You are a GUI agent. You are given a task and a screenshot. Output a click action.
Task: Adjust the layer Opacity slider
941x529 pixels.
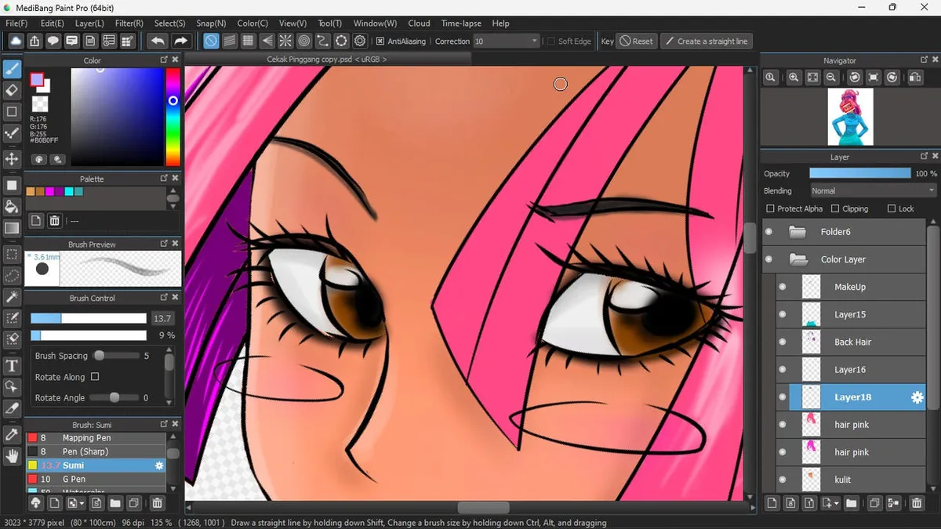(860, 173)
